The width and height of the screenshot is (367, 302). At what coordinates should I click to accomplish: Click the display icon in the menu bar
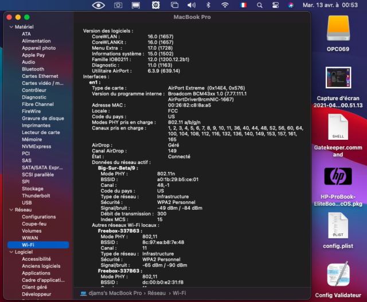[136, 5]
